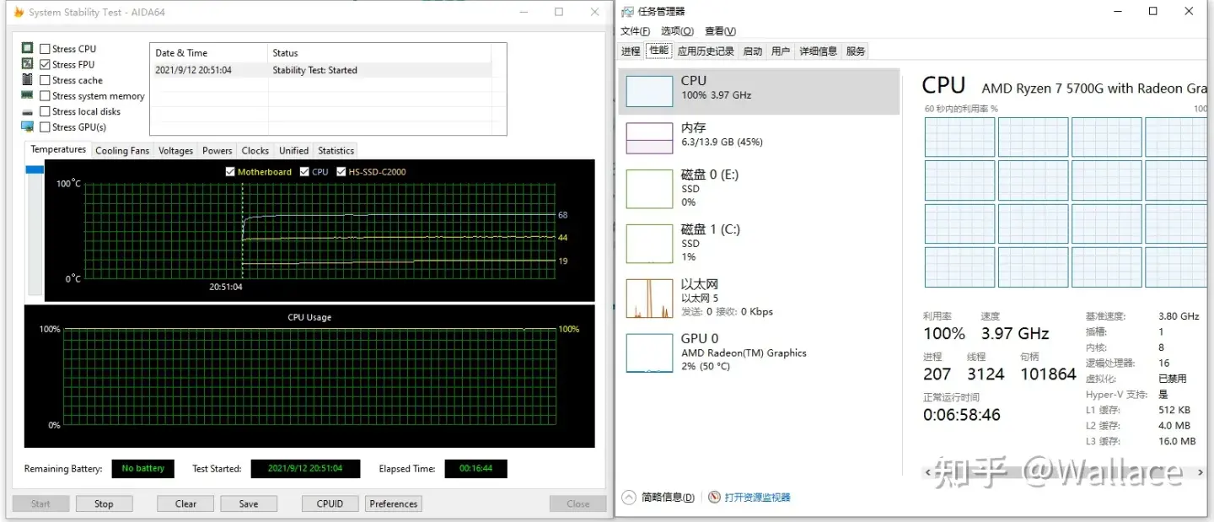Click the CPU stress chip icon
The width and height of the screenshot is (1214, 522).
click(x=27, y=49)
